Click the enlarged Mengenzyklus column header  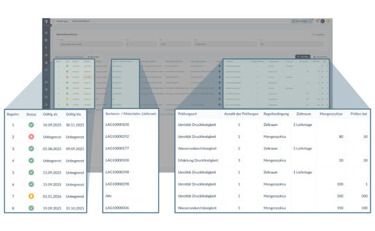(331, 114)
